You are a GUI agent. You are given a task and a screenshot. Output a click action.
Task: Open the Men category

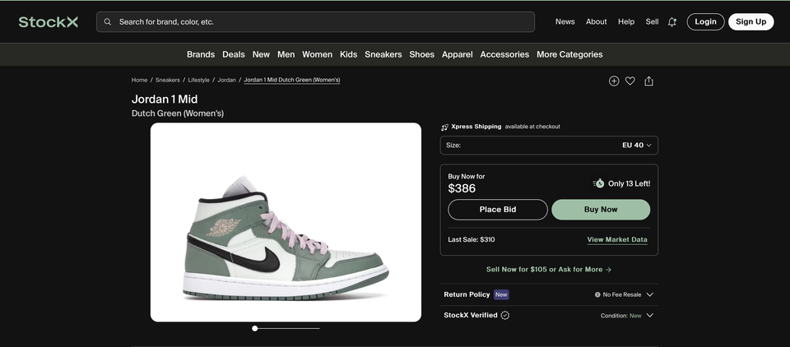click(x=286, y=54)
